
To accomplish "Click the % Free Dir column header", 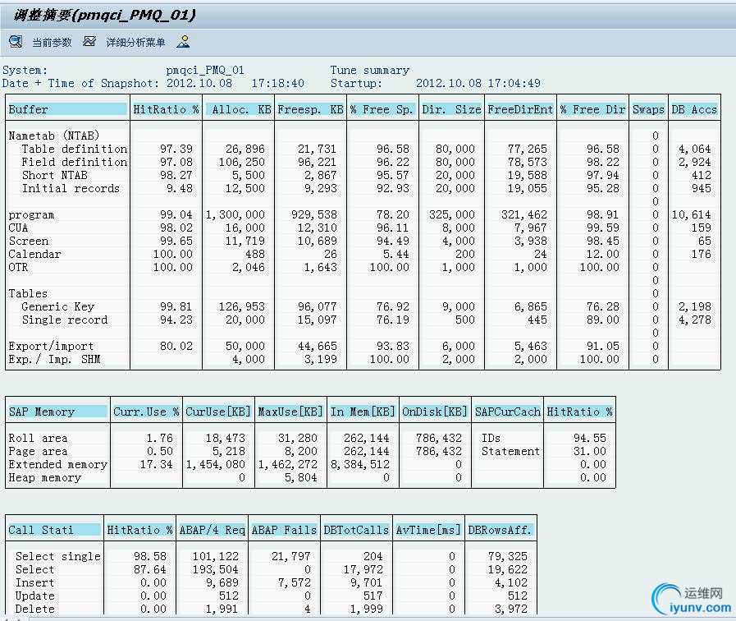I will (x=592, y=109).
